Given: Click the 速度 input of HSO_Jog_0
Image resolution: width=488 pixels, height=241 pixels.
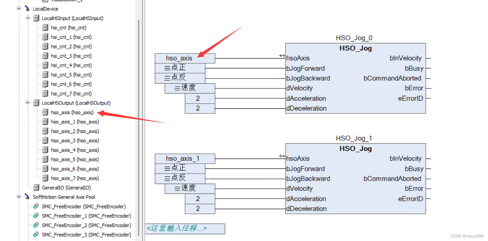Looking at the screenshot, I should pyautogui.click(x=190, y=88).
